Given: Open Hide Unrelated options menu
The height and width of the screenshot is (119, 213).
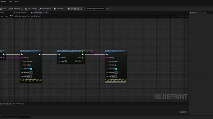Looking at the screenshot, I should [x=22, y=9].
